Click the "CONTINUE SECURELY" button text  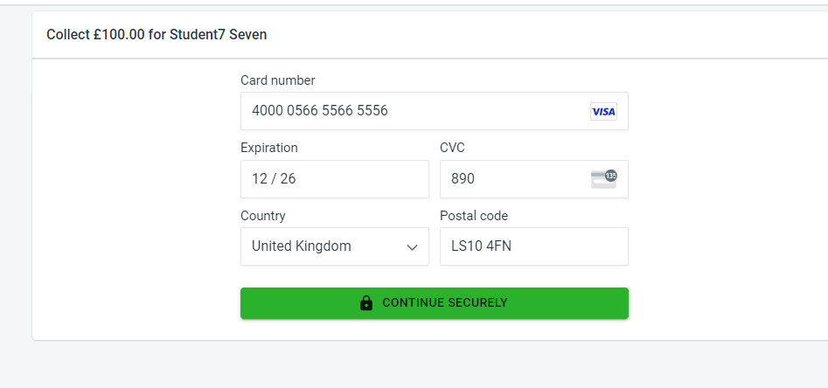(x=444, y=303)
